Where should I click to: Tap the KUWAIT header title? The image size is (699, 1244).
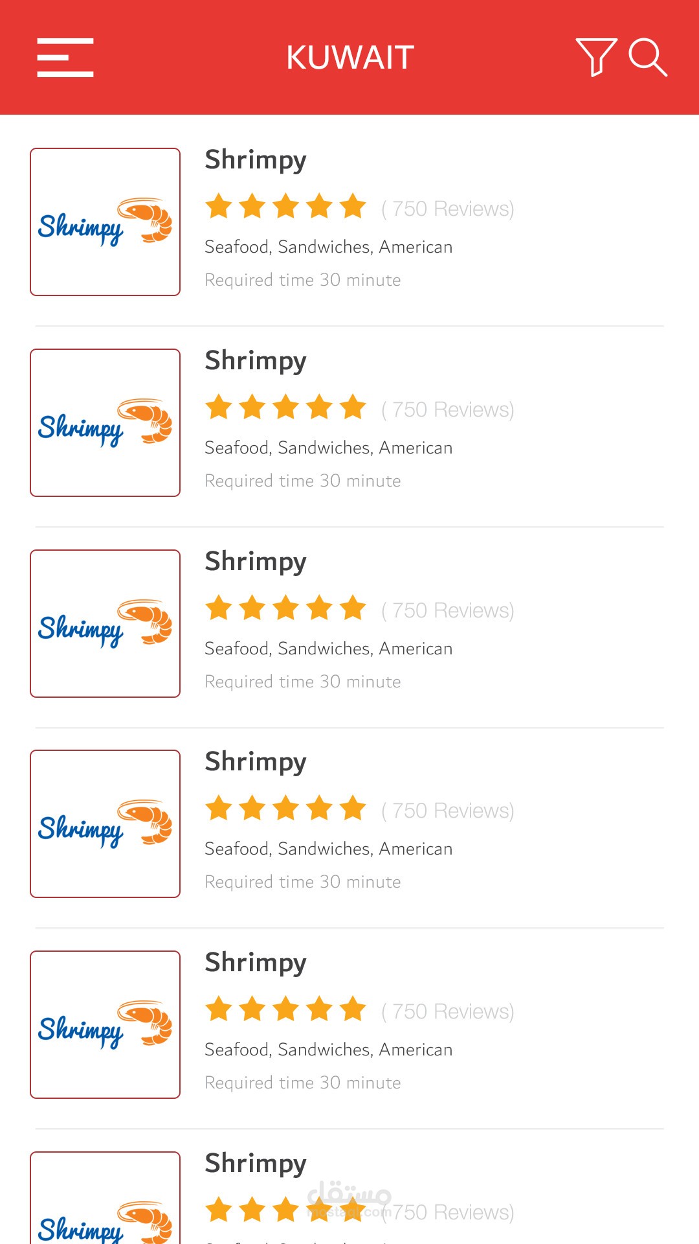pos(350,58)
